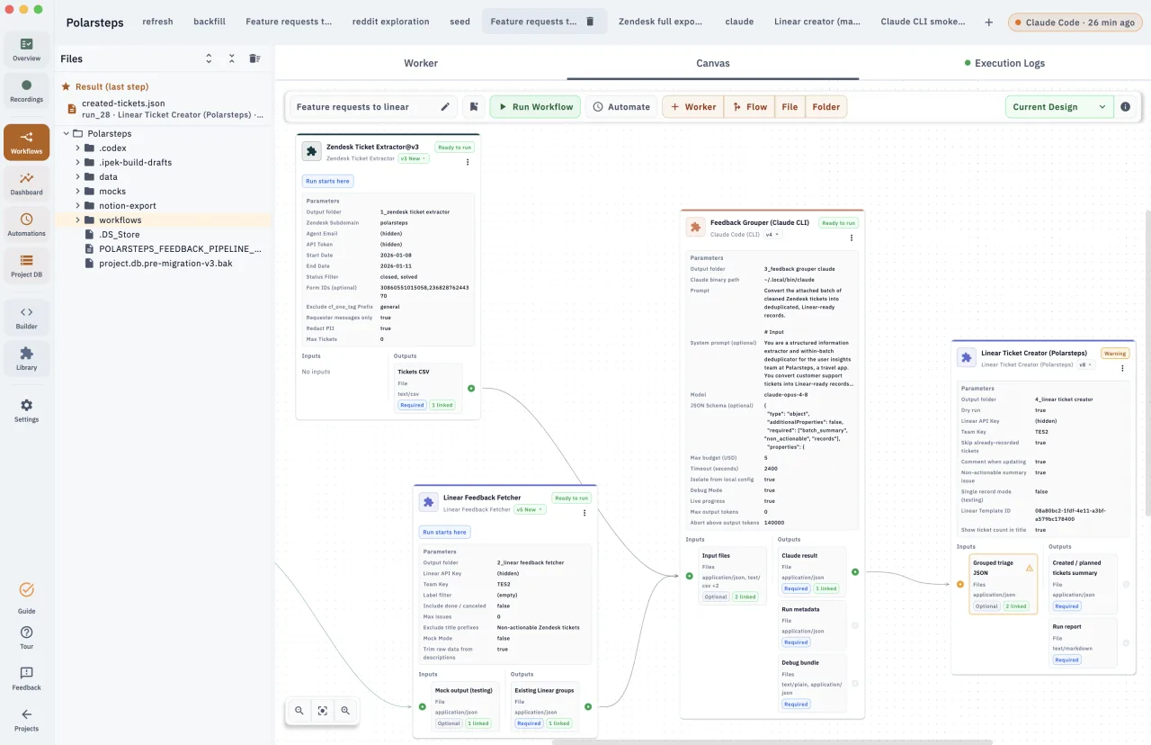This screenshot has width=1151, height=745.
Task: Click the Automate button
Action: [621, 107]
